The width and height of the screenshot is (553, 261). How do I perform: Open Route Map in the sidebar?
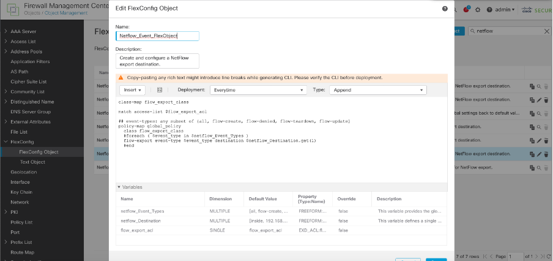[x=22, y=252]
